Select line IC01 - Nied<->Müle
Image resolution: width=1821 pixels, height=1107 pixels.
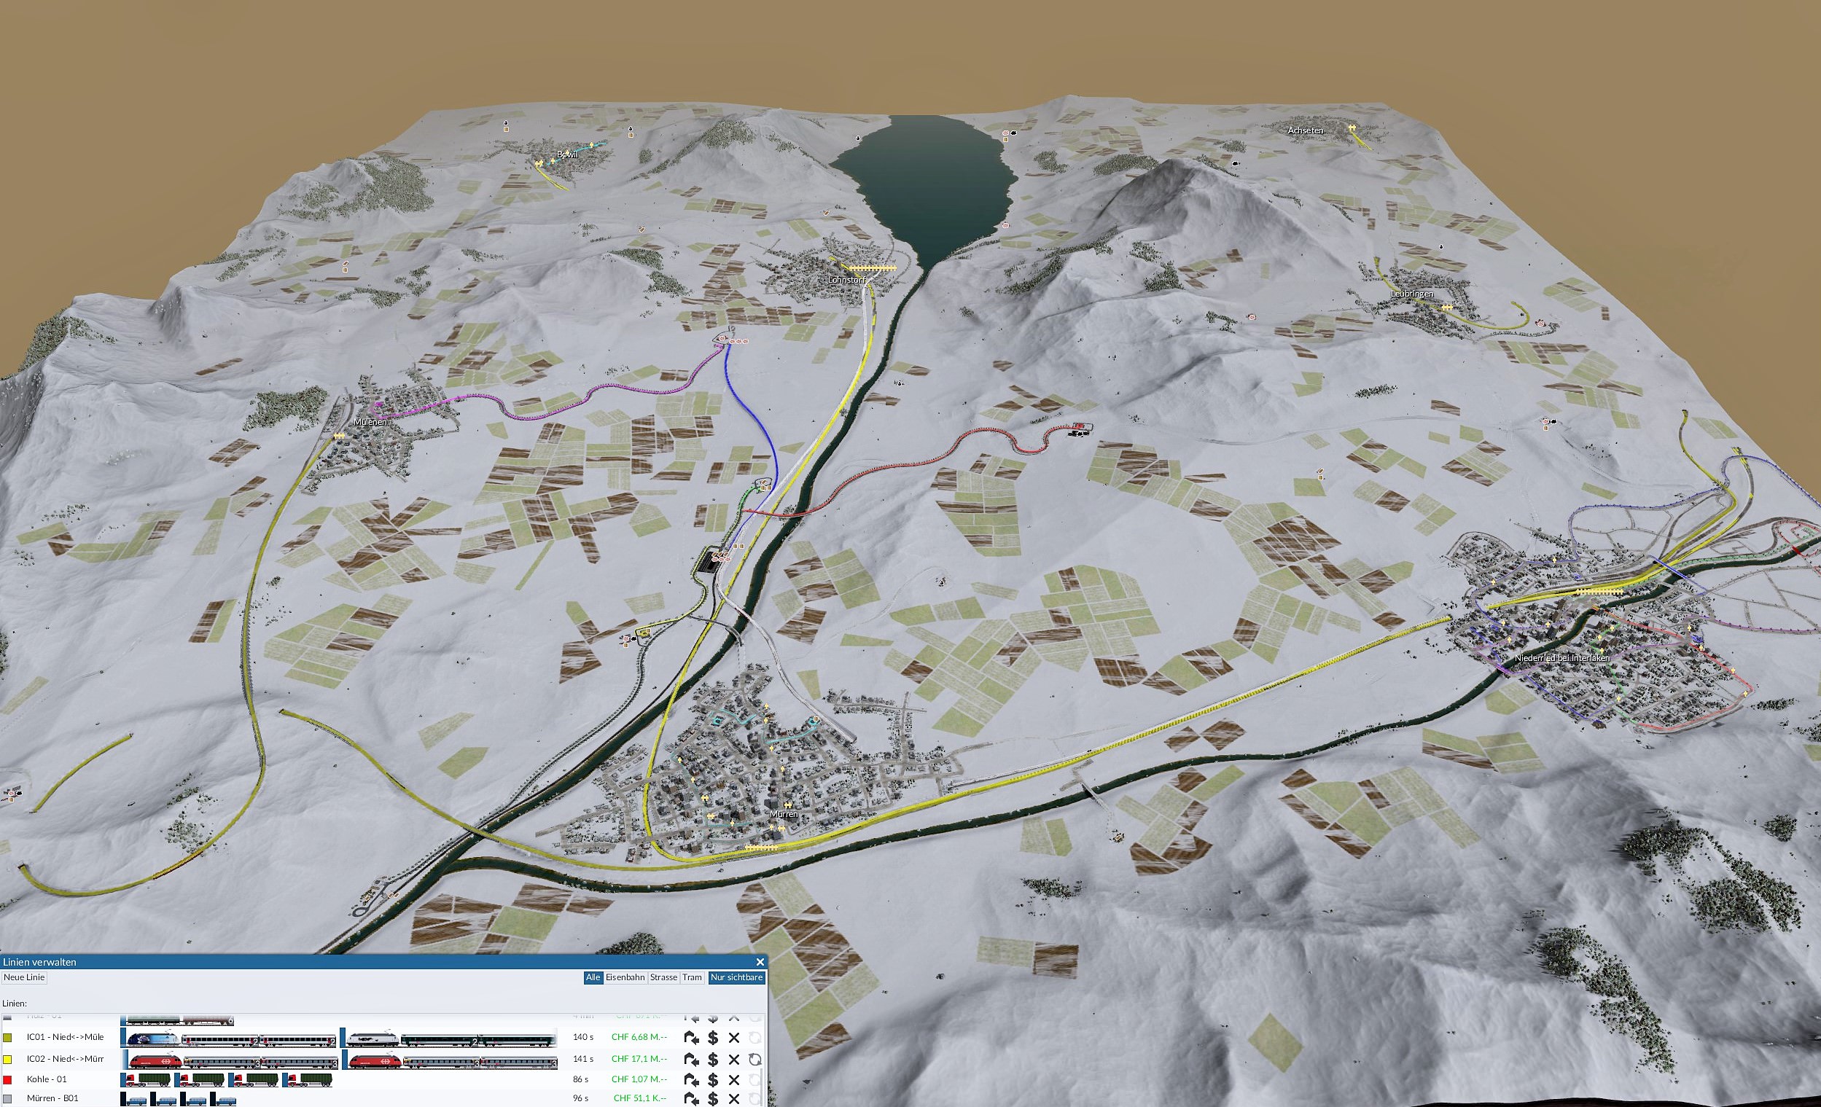(65, 1038)
